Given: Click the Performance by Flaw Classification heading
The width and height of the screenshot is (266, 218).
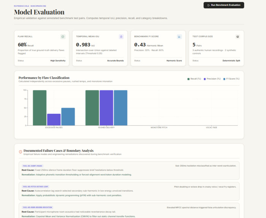Looking at the screenshot, I should 44,78.
